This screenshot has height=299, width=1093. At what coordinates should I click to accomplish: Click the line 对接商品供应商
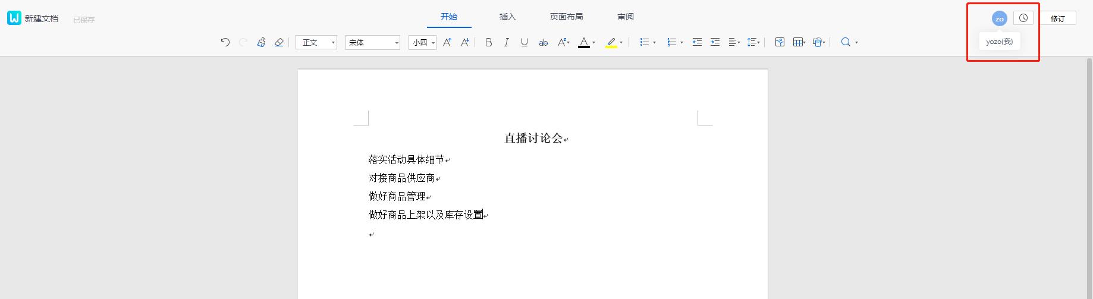pos(401,178)
